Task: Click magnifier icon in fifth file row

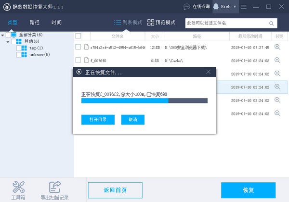Action: pos(277,100)
